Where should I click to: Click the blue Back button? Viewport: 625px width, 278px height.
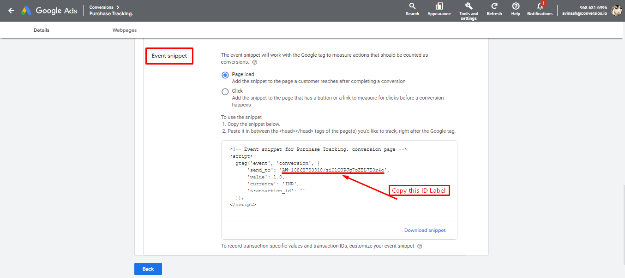click(x=148, y=269)
